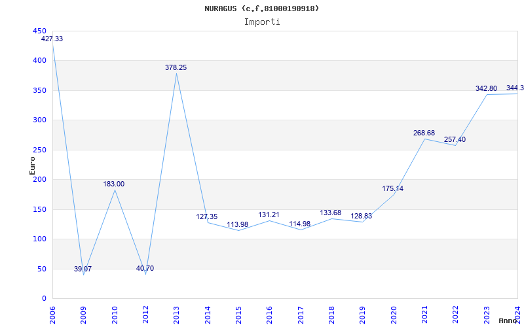Click the 2019 x-axis year label
The image size is (524, 327).
[363, 315]
